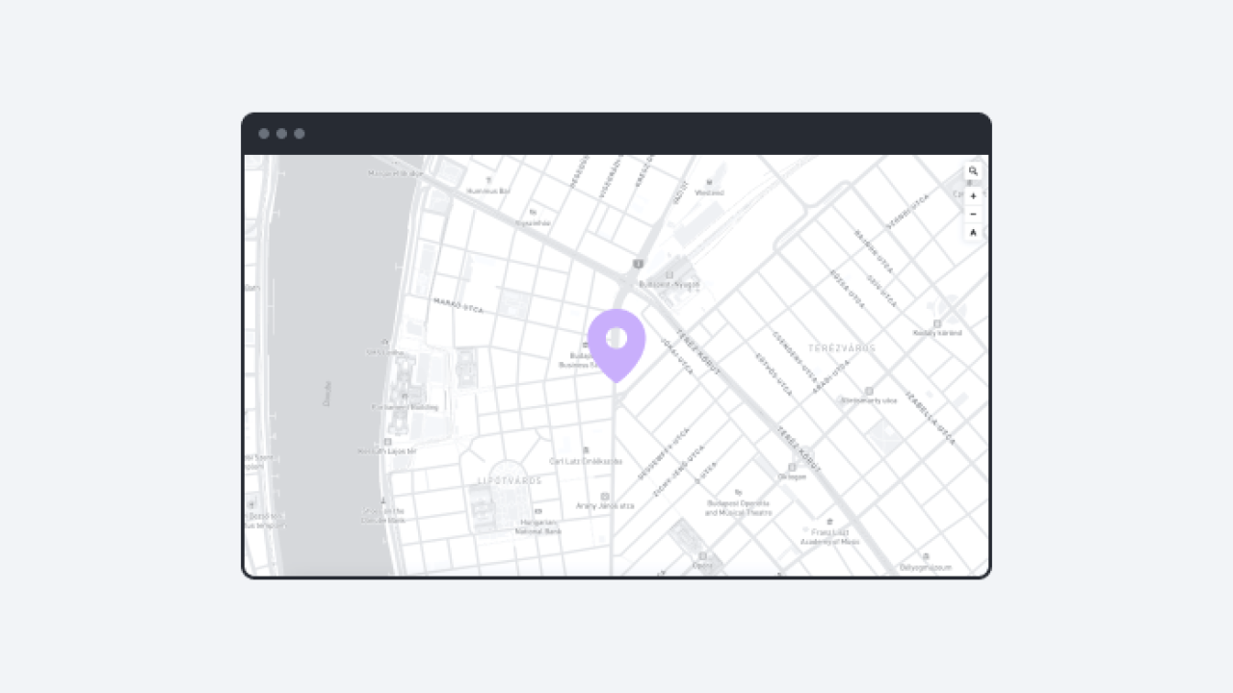Select the Vörösmarty utca station marker
This screenshot has width=1233, height=693.
click(869, 391)
